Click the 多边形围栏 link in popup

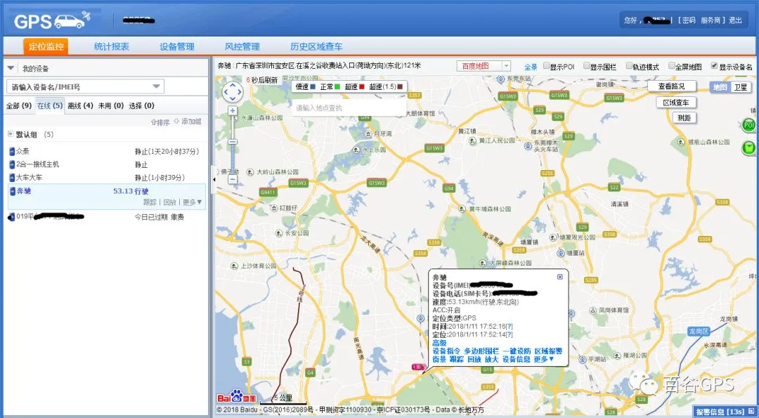tap(481, 351)
